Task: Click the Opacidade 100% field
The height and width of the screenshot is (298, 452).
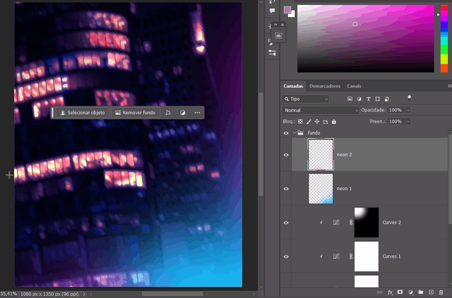Action: click(x=396, y=110)
